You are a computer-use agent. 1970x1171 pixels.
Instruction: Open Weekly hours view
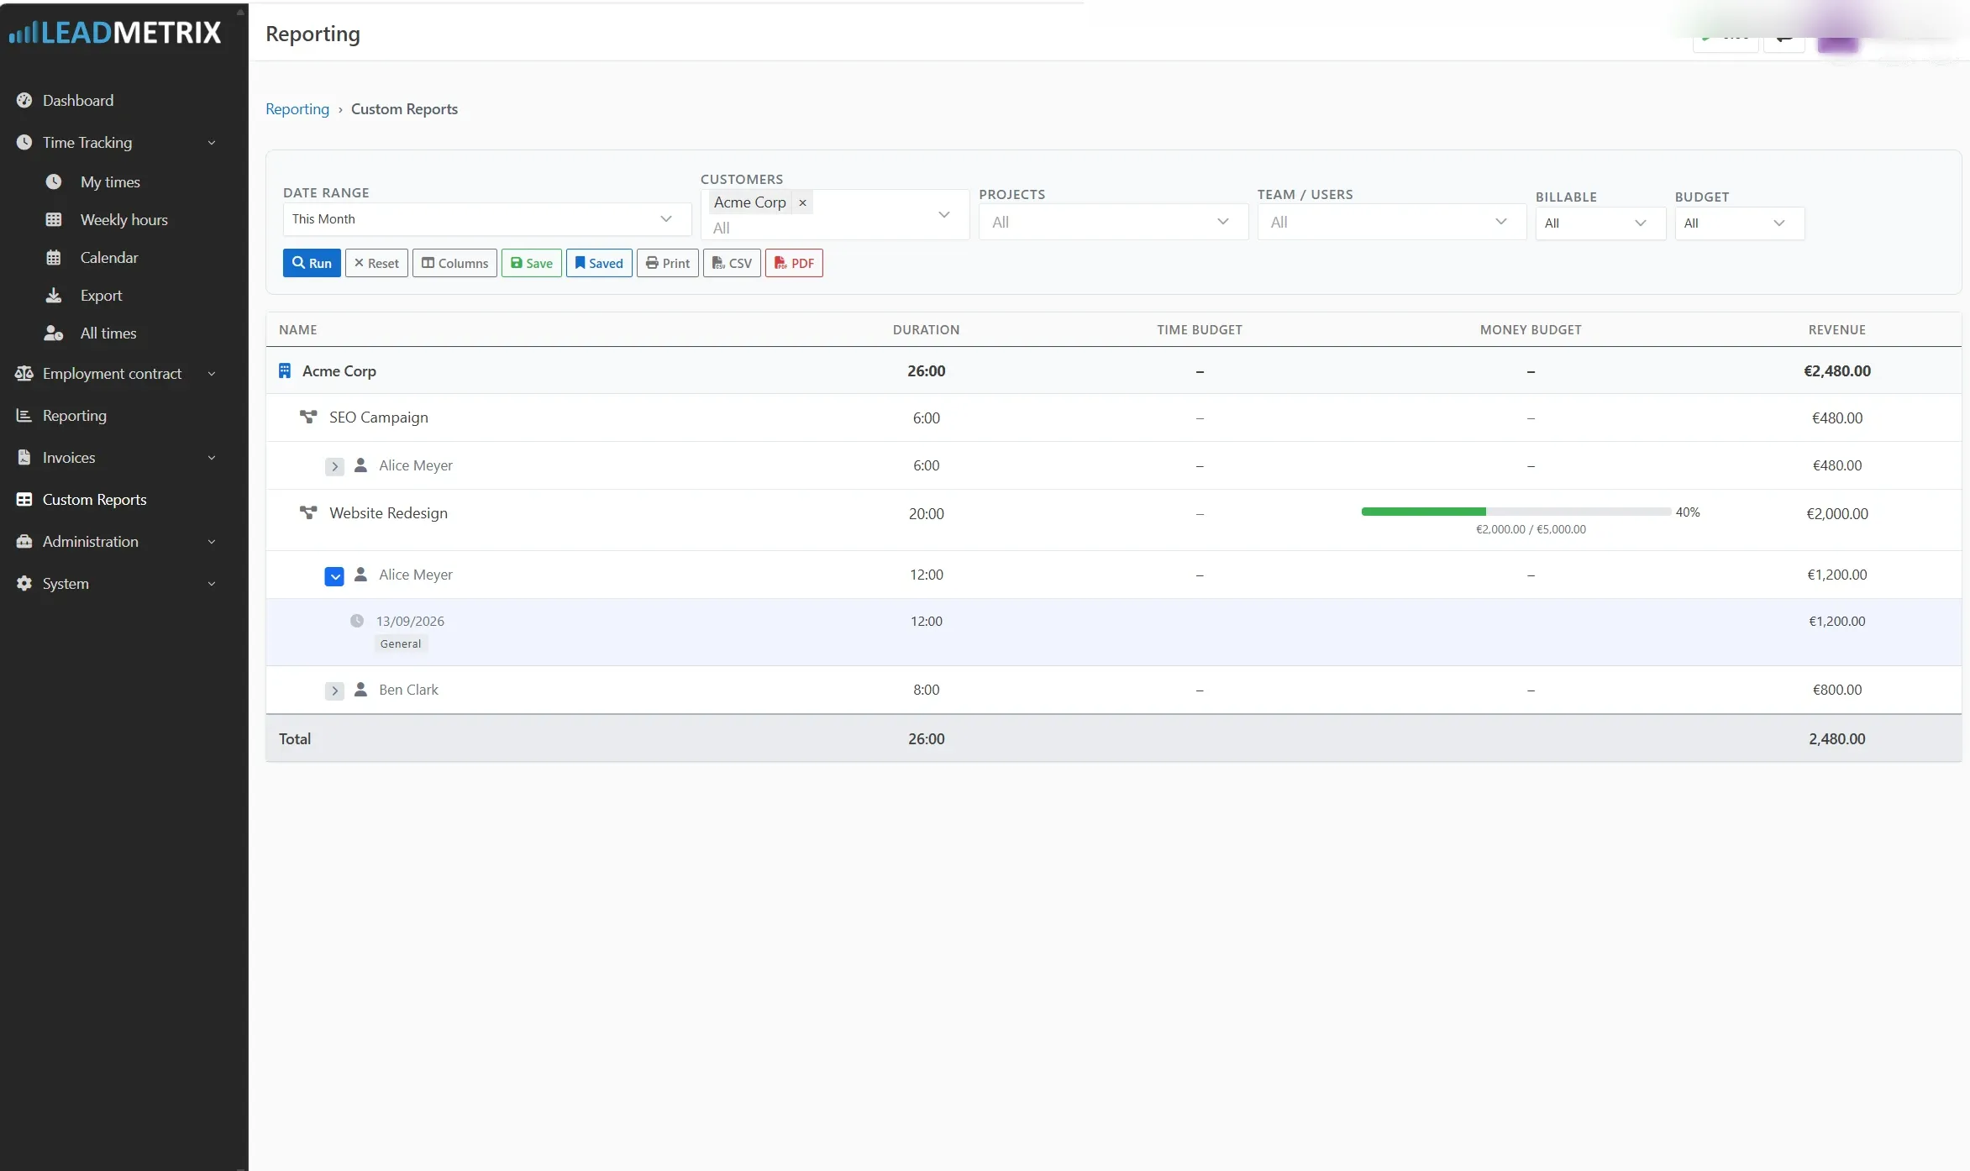[x=123, y=219]
